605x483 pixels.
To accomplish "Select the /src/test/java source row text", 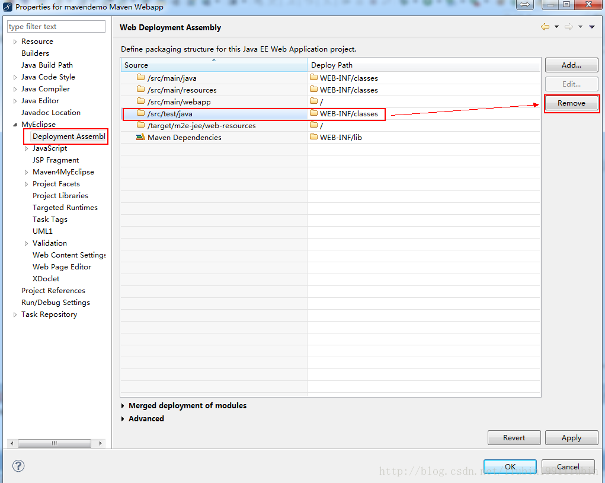I will coord(170,113).
